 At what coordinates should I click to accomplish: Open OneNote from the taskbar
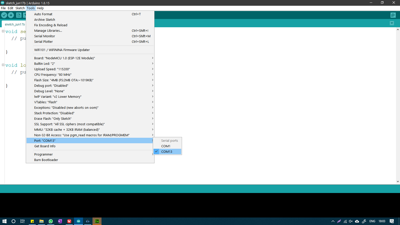[x=60, y=221]
